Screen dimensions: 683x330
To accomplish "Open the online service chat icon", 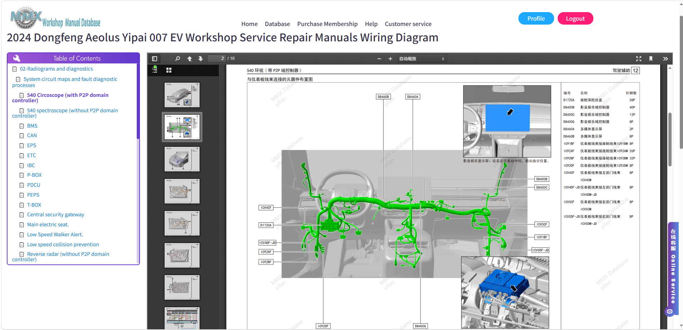I will pos(669,311).
